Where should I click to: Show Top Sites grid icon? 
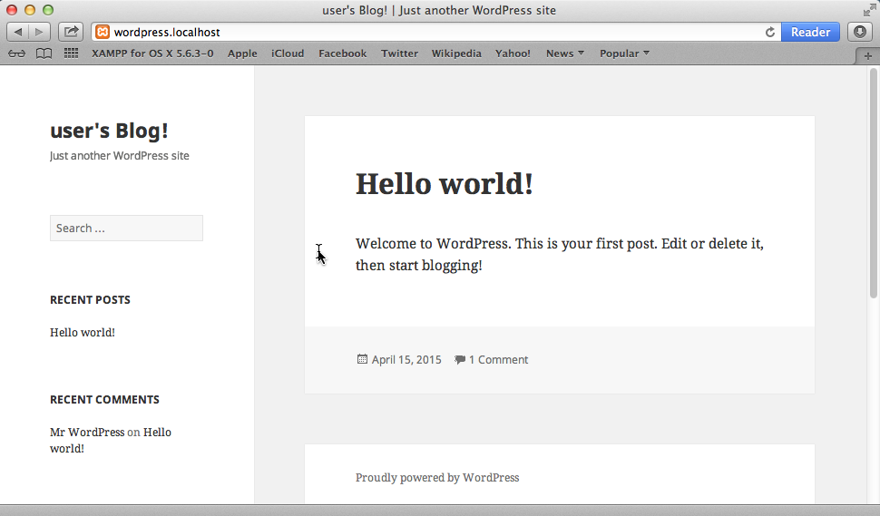pos(71,54)
